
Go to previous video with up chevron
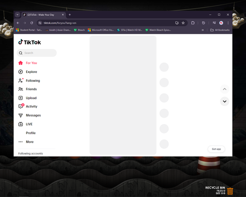coord(224,89)
